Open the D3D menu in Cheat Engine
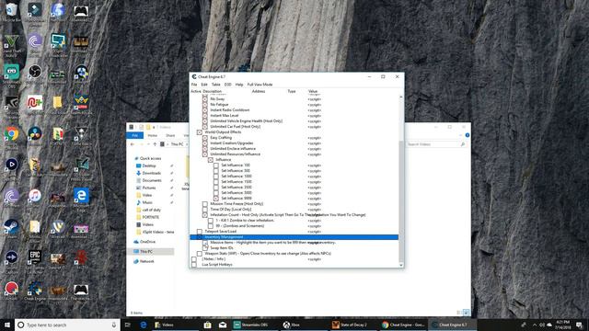The height and width of the screenshot is (331, 589). (228, 85)
